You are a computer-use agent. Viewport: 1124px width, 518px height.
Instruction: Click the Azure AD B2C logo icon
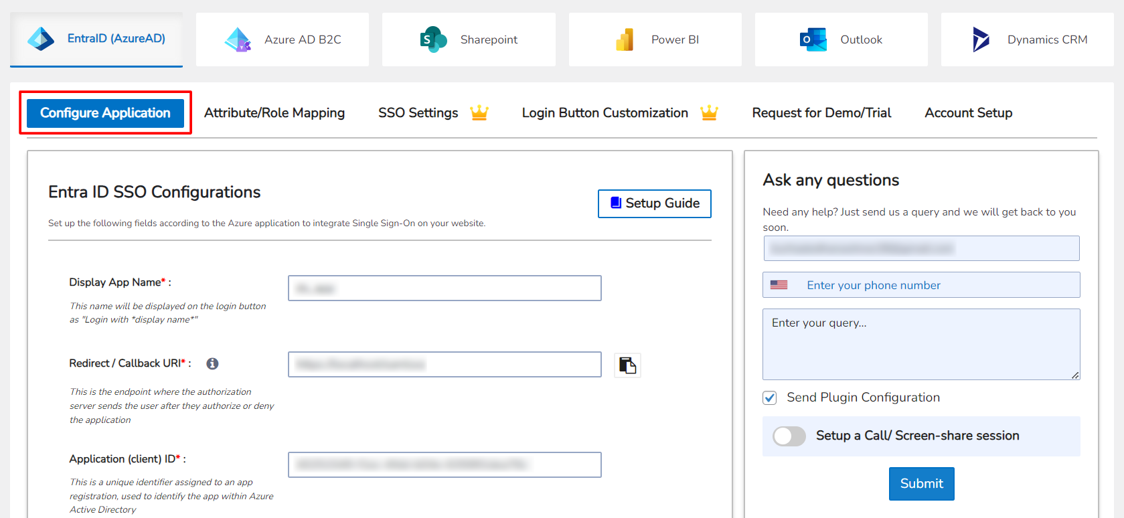pos(238,40)
